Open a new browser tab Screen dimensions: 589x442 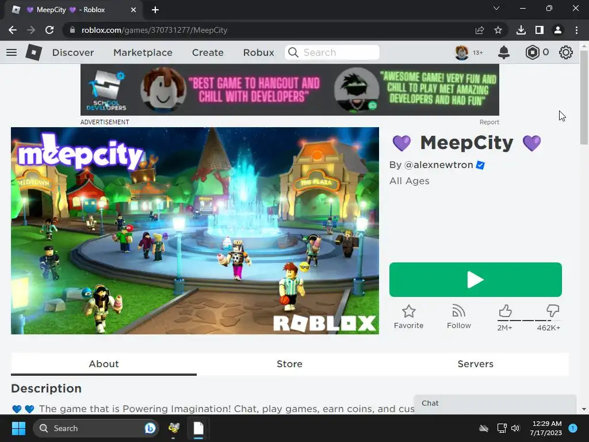point(155,10)
